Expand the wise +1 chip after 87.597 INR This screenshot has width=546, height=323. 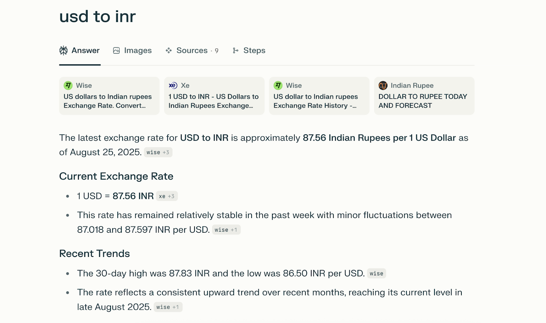click(x=226, y=230)
